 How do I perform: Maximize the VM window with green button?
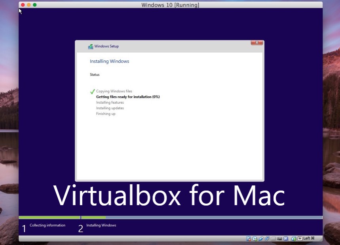click(x=35, y=5)
